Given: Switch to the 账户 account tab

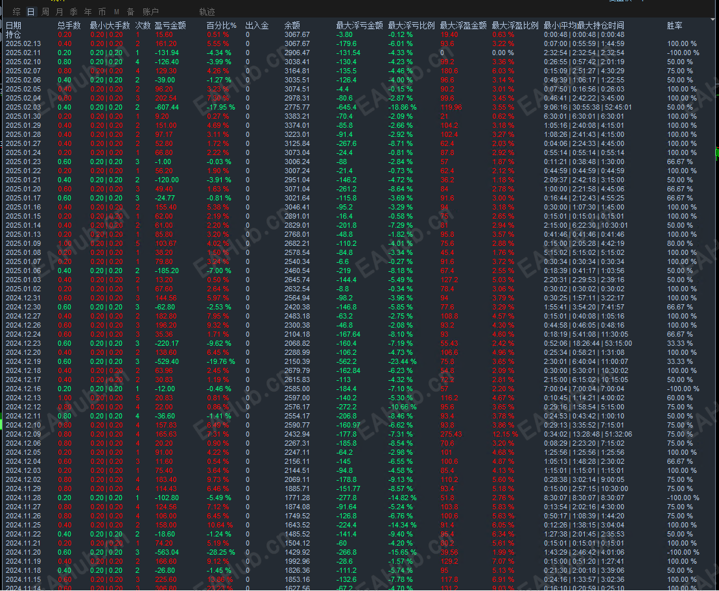Looking at the screenshot, I should [x=150, y=12].
